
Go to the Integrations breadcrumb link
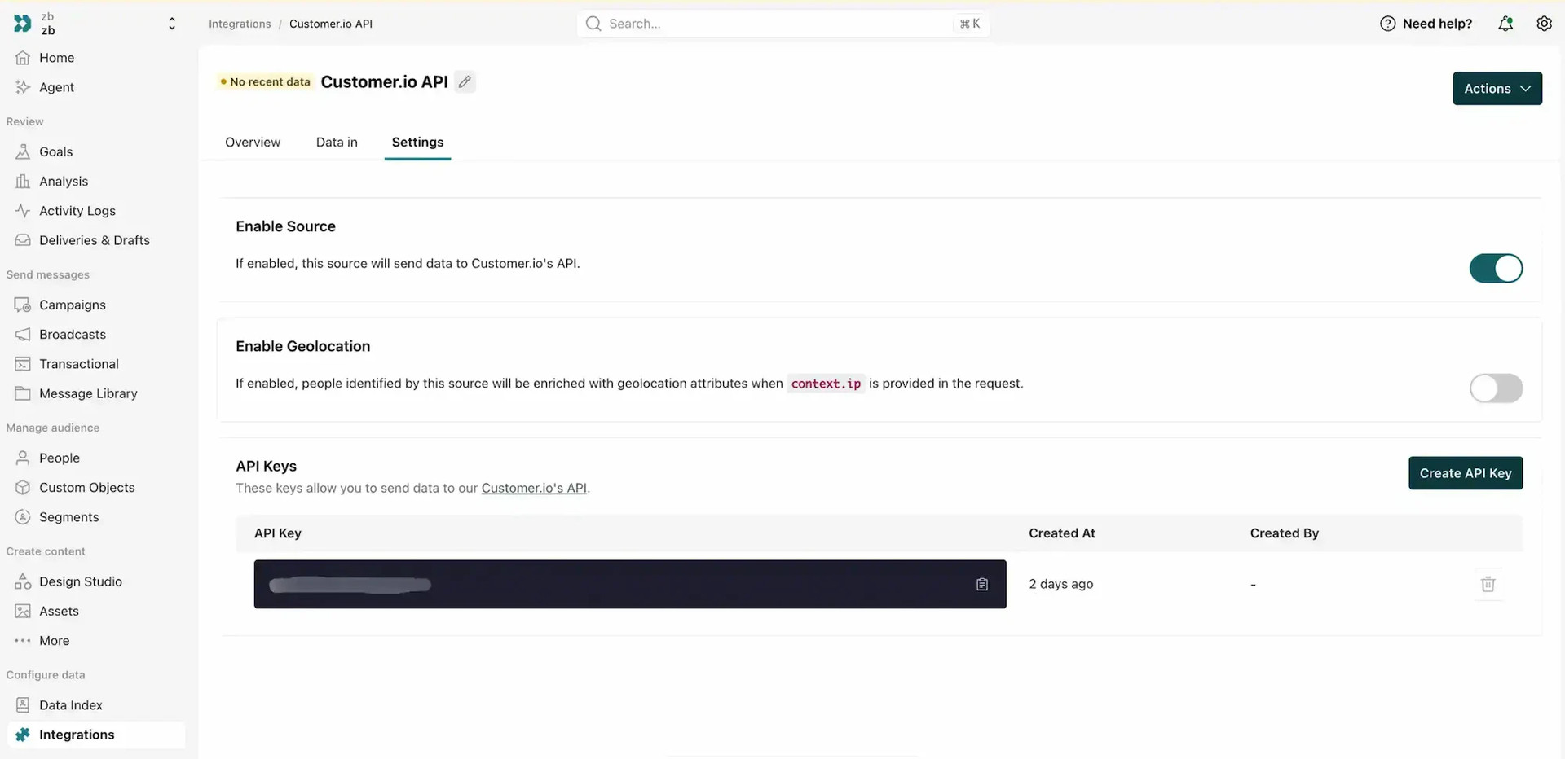click(x=240, y=24)
